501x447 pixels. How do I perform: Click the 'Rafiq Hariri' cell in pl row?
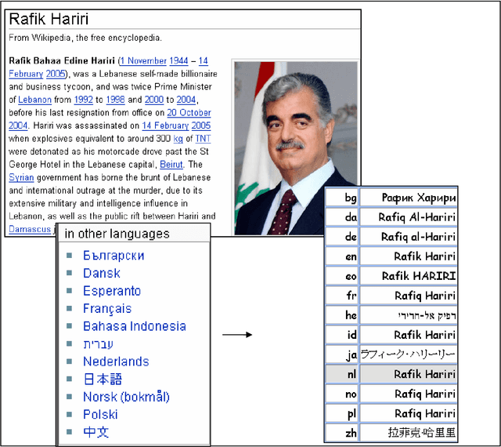click(x=409, y=413)
